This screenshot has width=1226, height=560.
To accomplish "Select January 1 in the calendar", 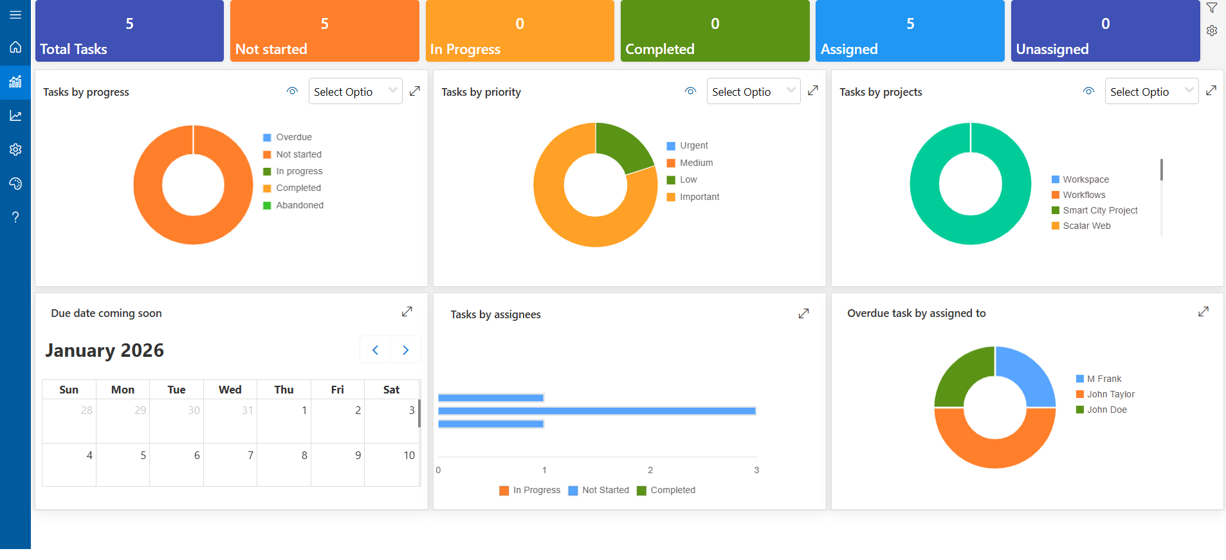I will (x=284, y=421).
